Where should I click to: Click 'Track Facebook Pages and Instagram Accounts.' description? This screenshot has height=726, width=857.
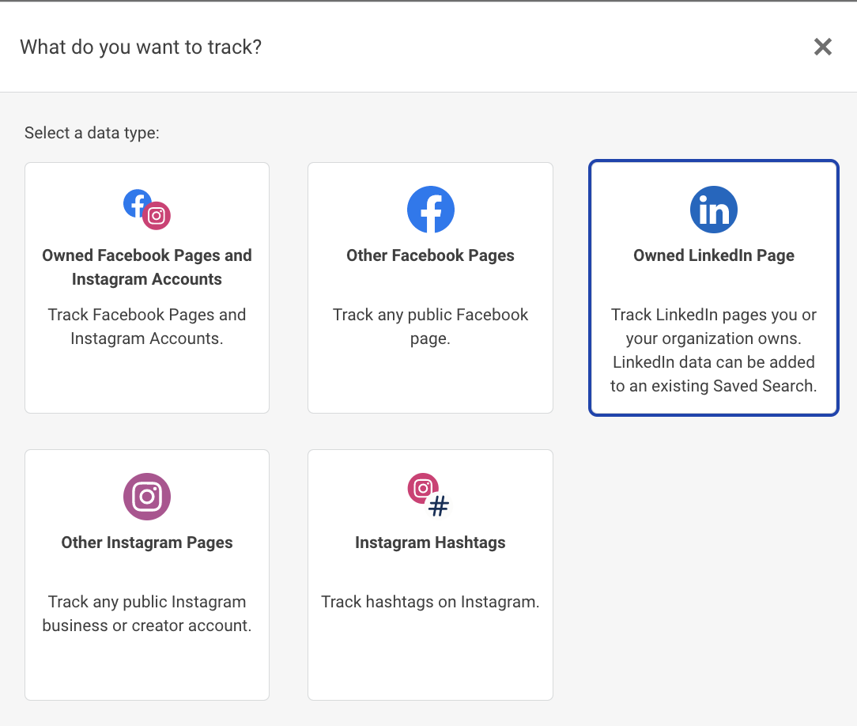click(x=147, y=327)
